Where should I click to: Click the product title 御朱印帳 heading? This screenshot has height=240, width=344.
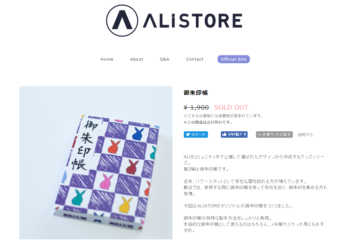point(195,93)
